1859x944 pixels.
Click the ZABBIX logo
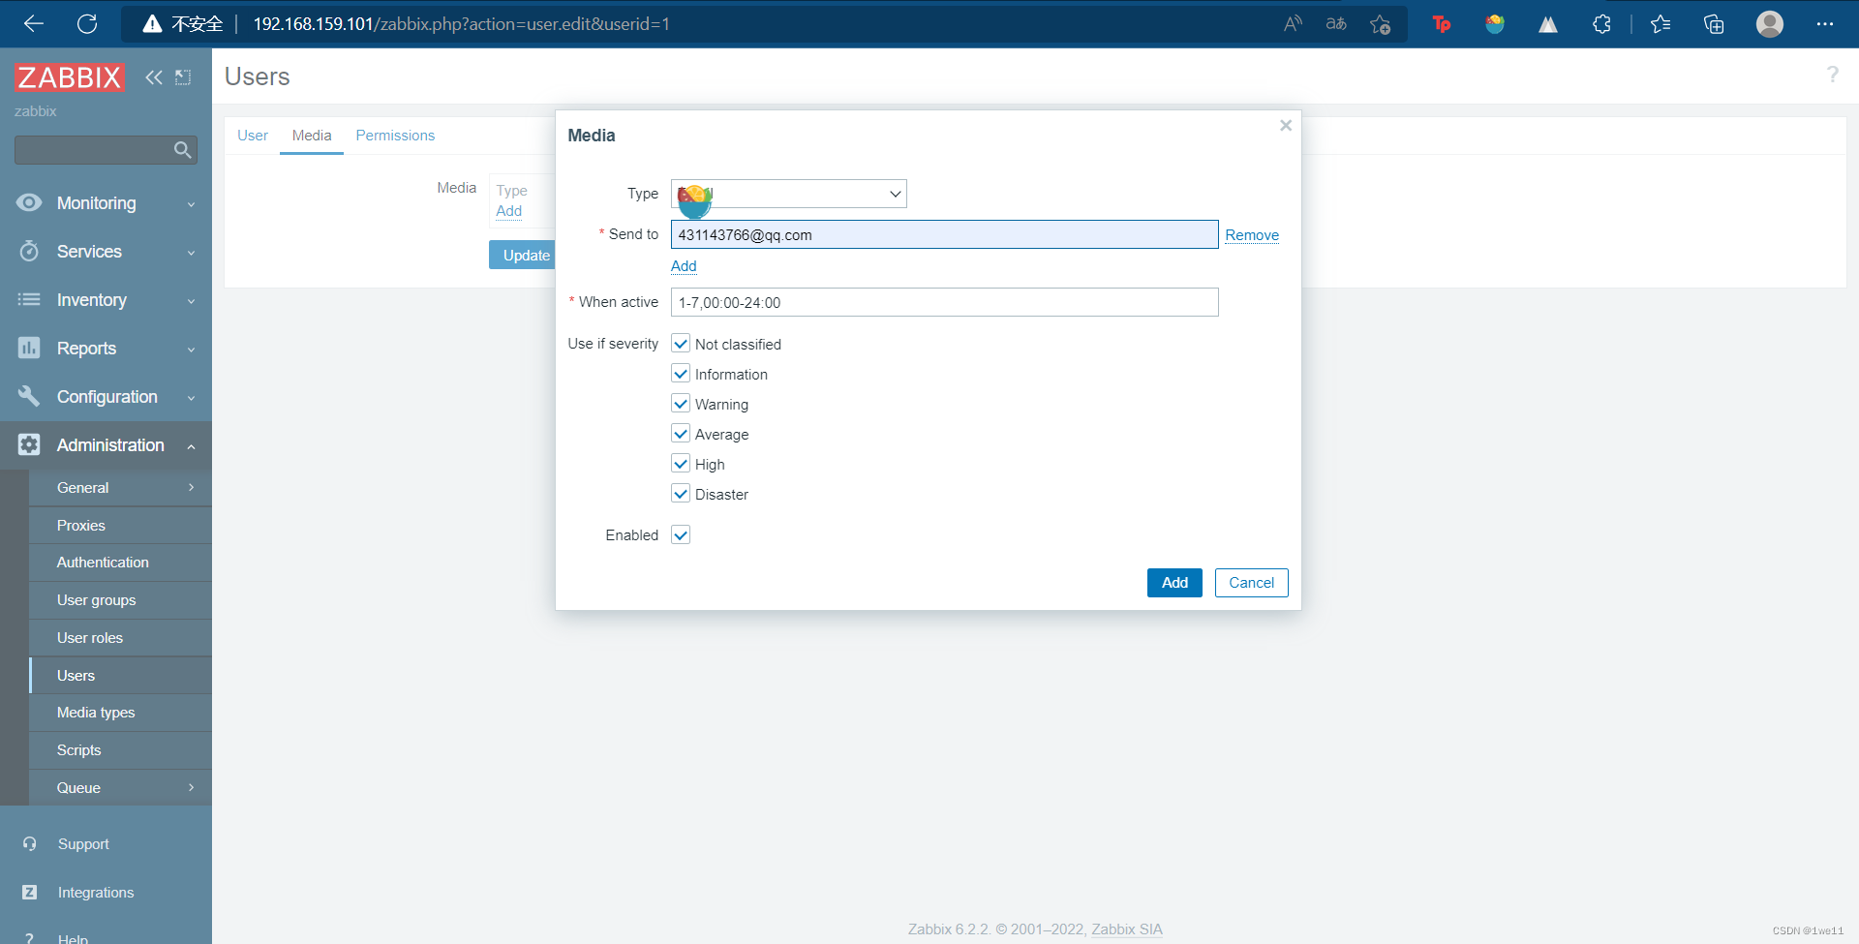70,77
